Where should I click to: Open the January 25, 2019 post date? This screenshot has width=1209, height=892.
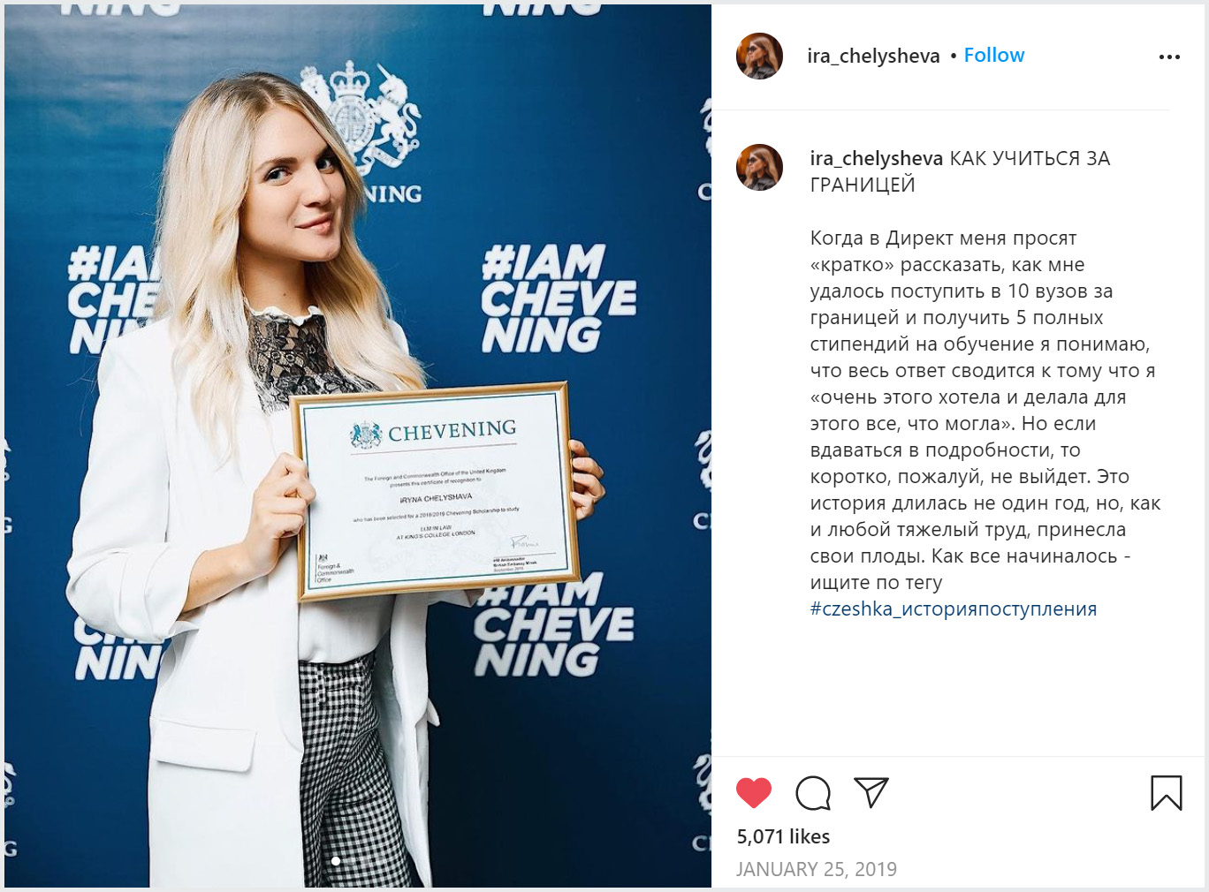[817, 869]
